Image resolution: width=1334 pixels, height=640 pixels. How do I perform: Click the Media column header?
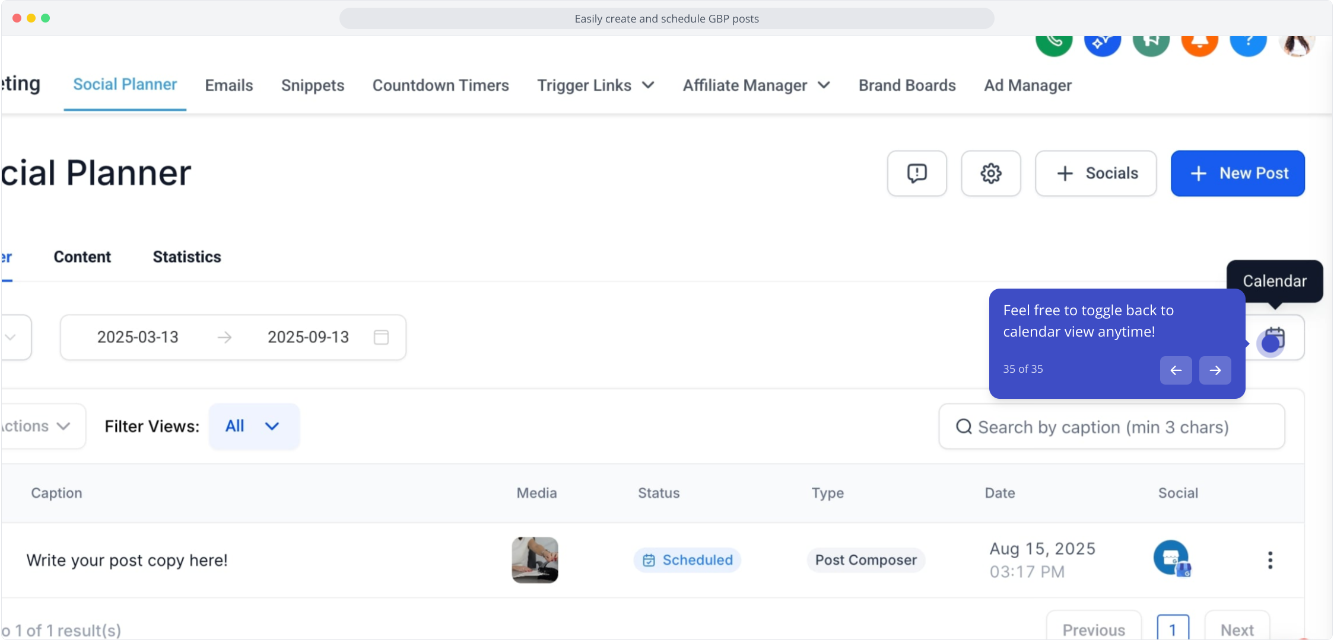click(536, 493)
